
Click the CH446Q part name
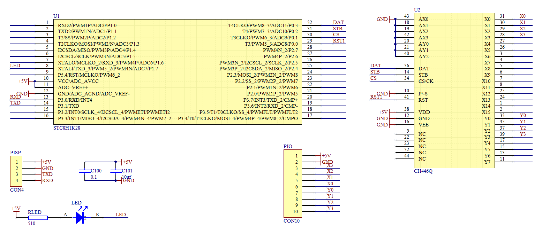coord(423,171)
